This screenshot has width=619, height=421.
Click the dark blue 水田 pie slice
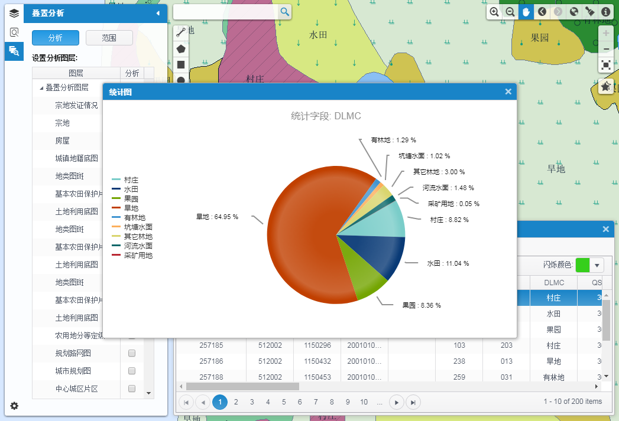click(x=375, y=252)
